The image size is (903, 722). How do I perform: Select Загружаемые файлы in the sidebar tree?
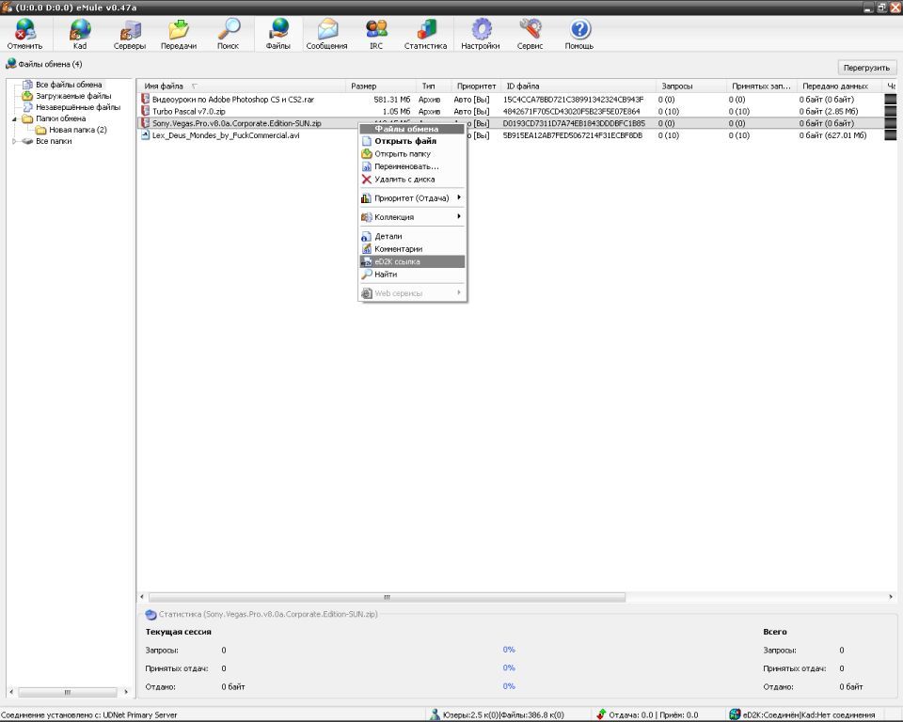point(72,96)
